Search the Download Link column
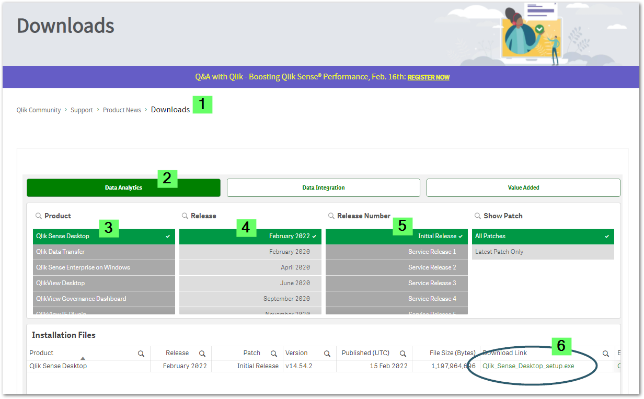This screenshot has height=399, width=644. click(605, 353)
